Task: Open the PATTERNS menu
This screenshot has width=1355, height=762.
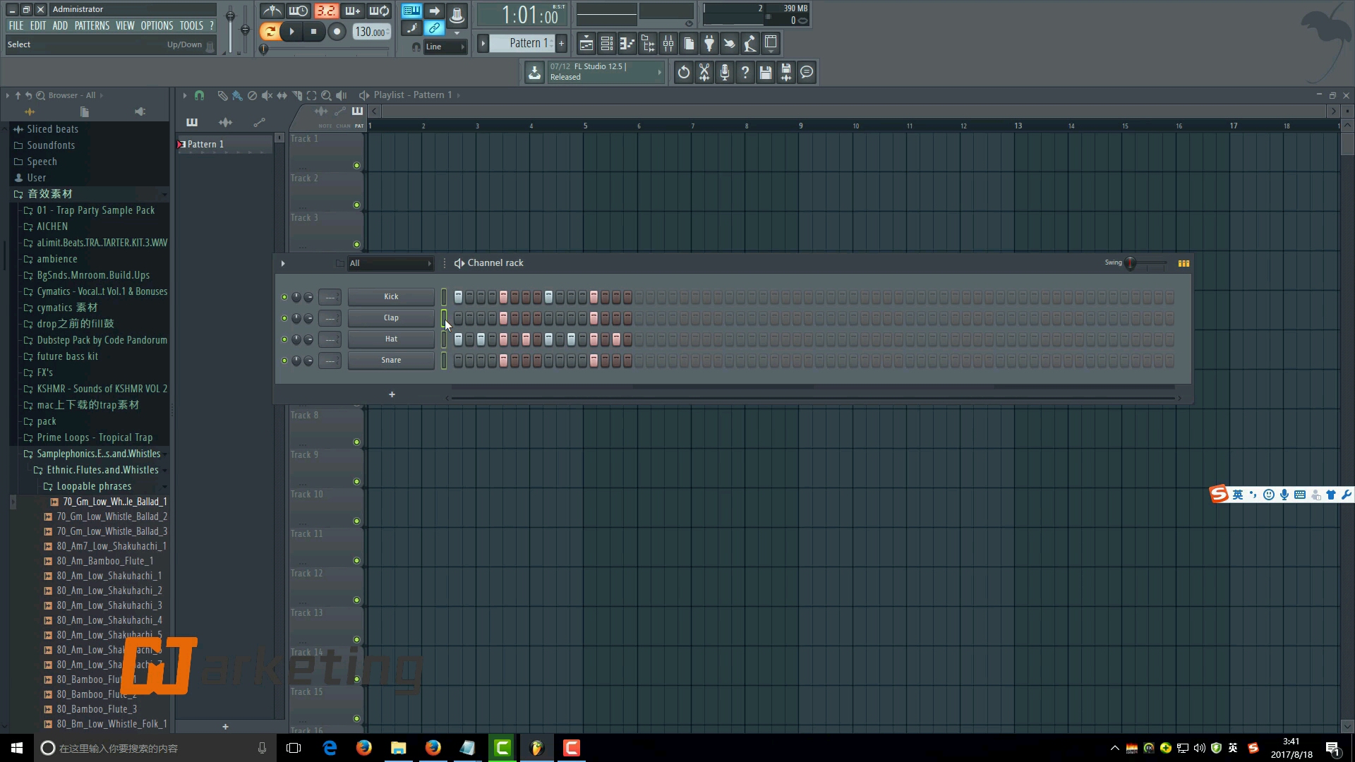Action: point(91,25)
